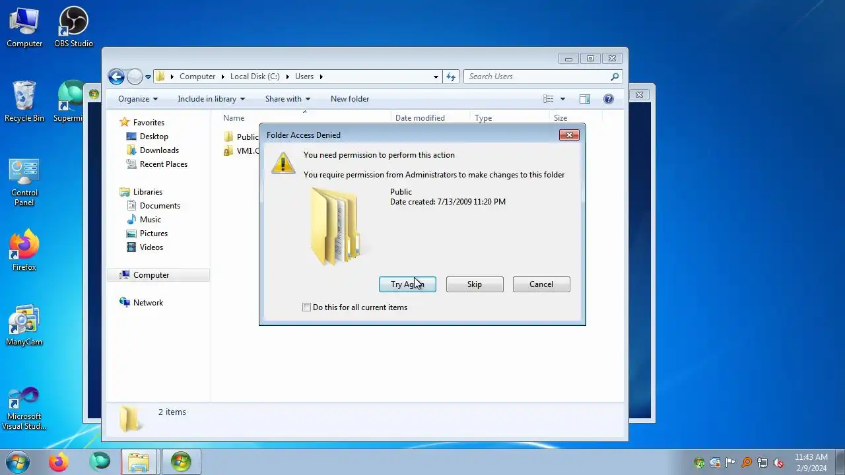Open the OBS Studio desktop shortcut
Screen dimensions: 845x475
coord(74,28)
